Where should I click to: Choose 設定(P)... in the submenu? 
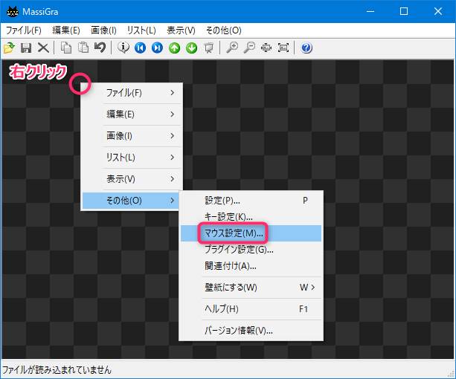(x=251, y=201)
